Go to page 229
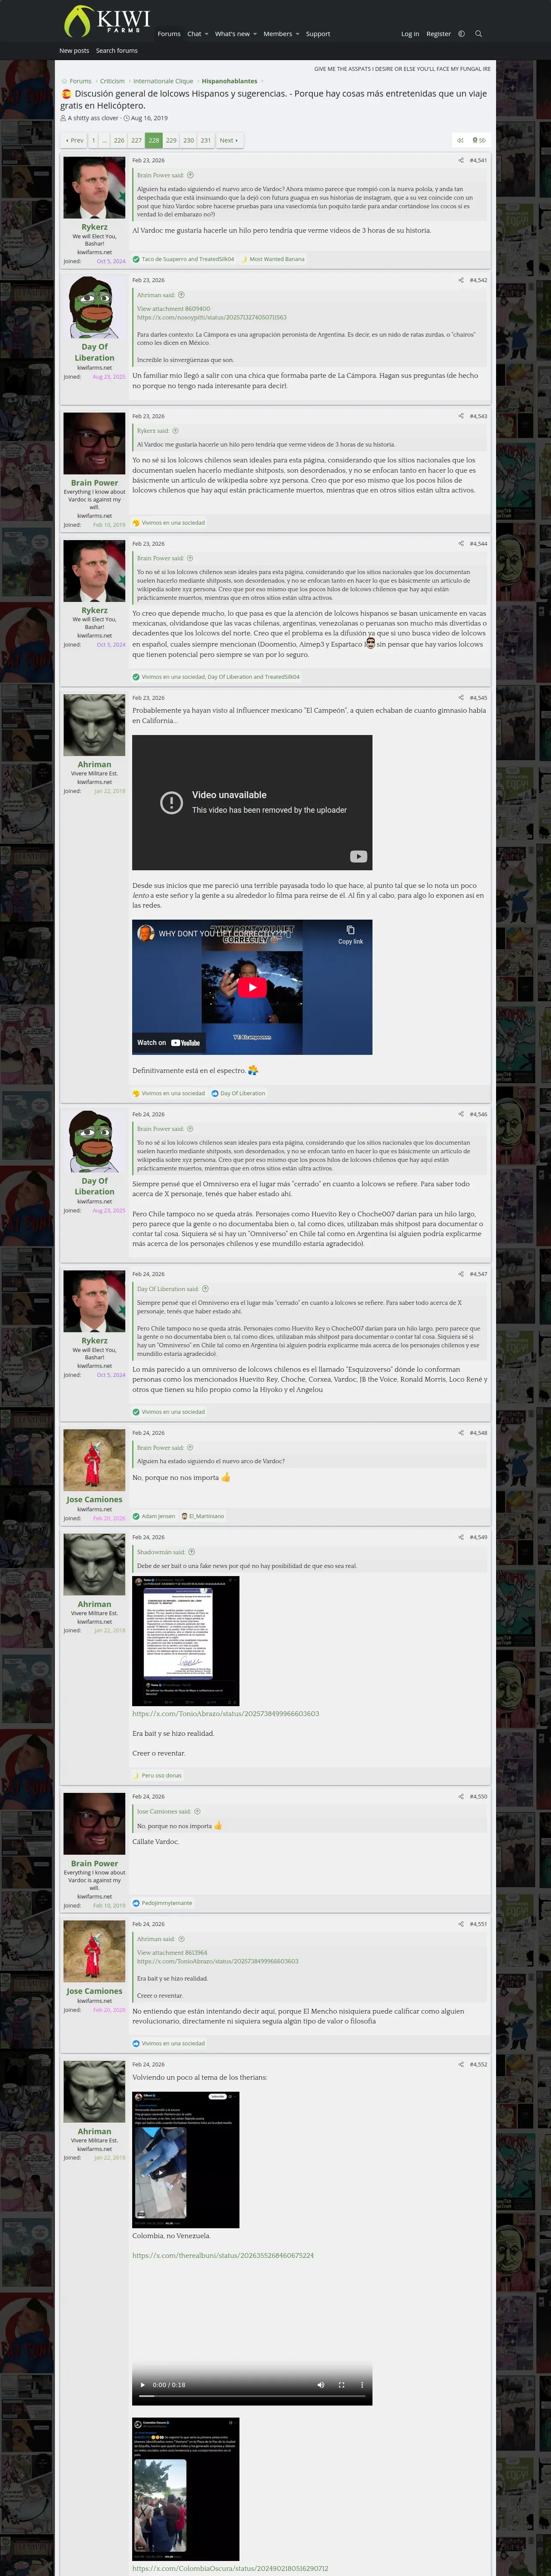Image resolution: width=551 pixels, height=2576 pixels. point(171,141)
